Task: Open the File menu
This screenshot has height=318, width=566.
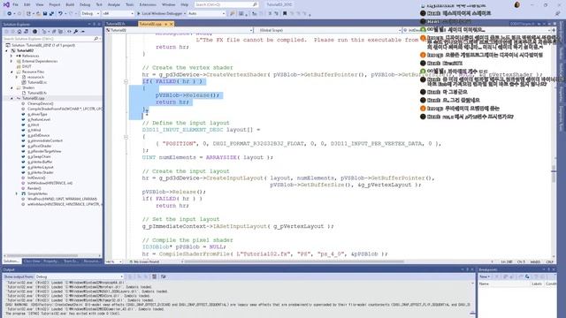Action: coord(16,4)
